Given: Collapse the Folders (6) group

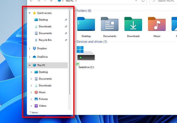Looking at the screenshot, I should pyautogui.click(x=75, y=11).
